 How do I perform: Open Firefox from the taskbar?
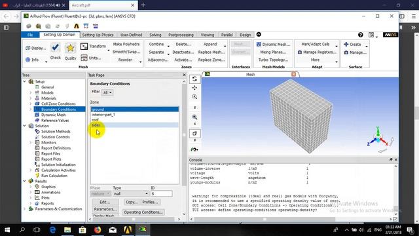tap(98, 229)
